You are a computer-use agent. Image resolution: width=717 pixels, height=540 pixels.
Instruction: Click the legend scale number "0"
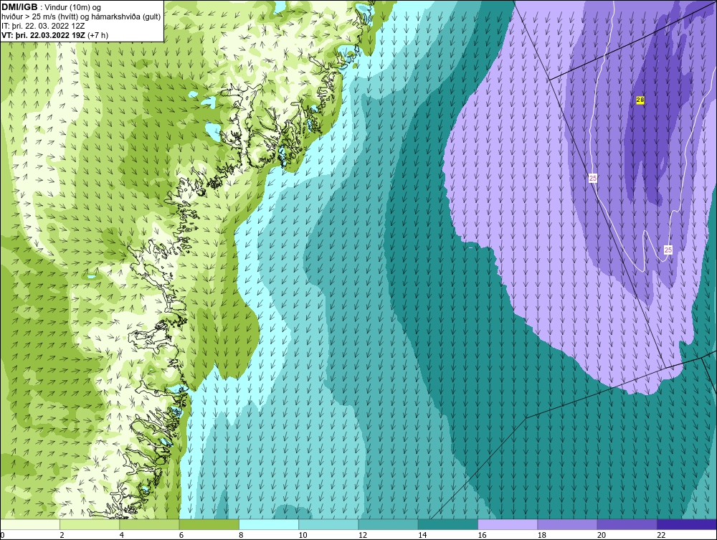(2, 535)
